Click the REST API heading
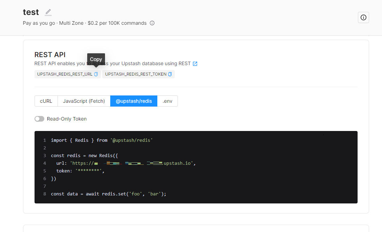382x232 pixels. [50, 55]
